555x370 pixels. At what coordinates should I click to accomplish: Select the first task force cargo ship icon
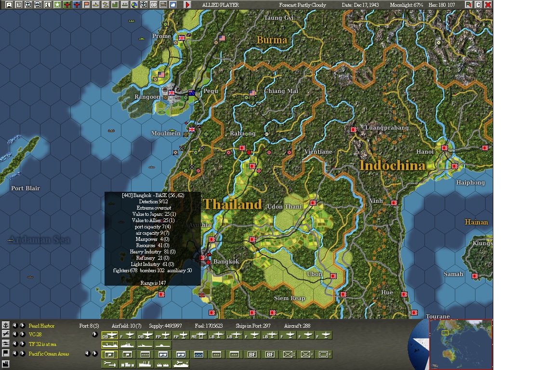tap(110, 344)
